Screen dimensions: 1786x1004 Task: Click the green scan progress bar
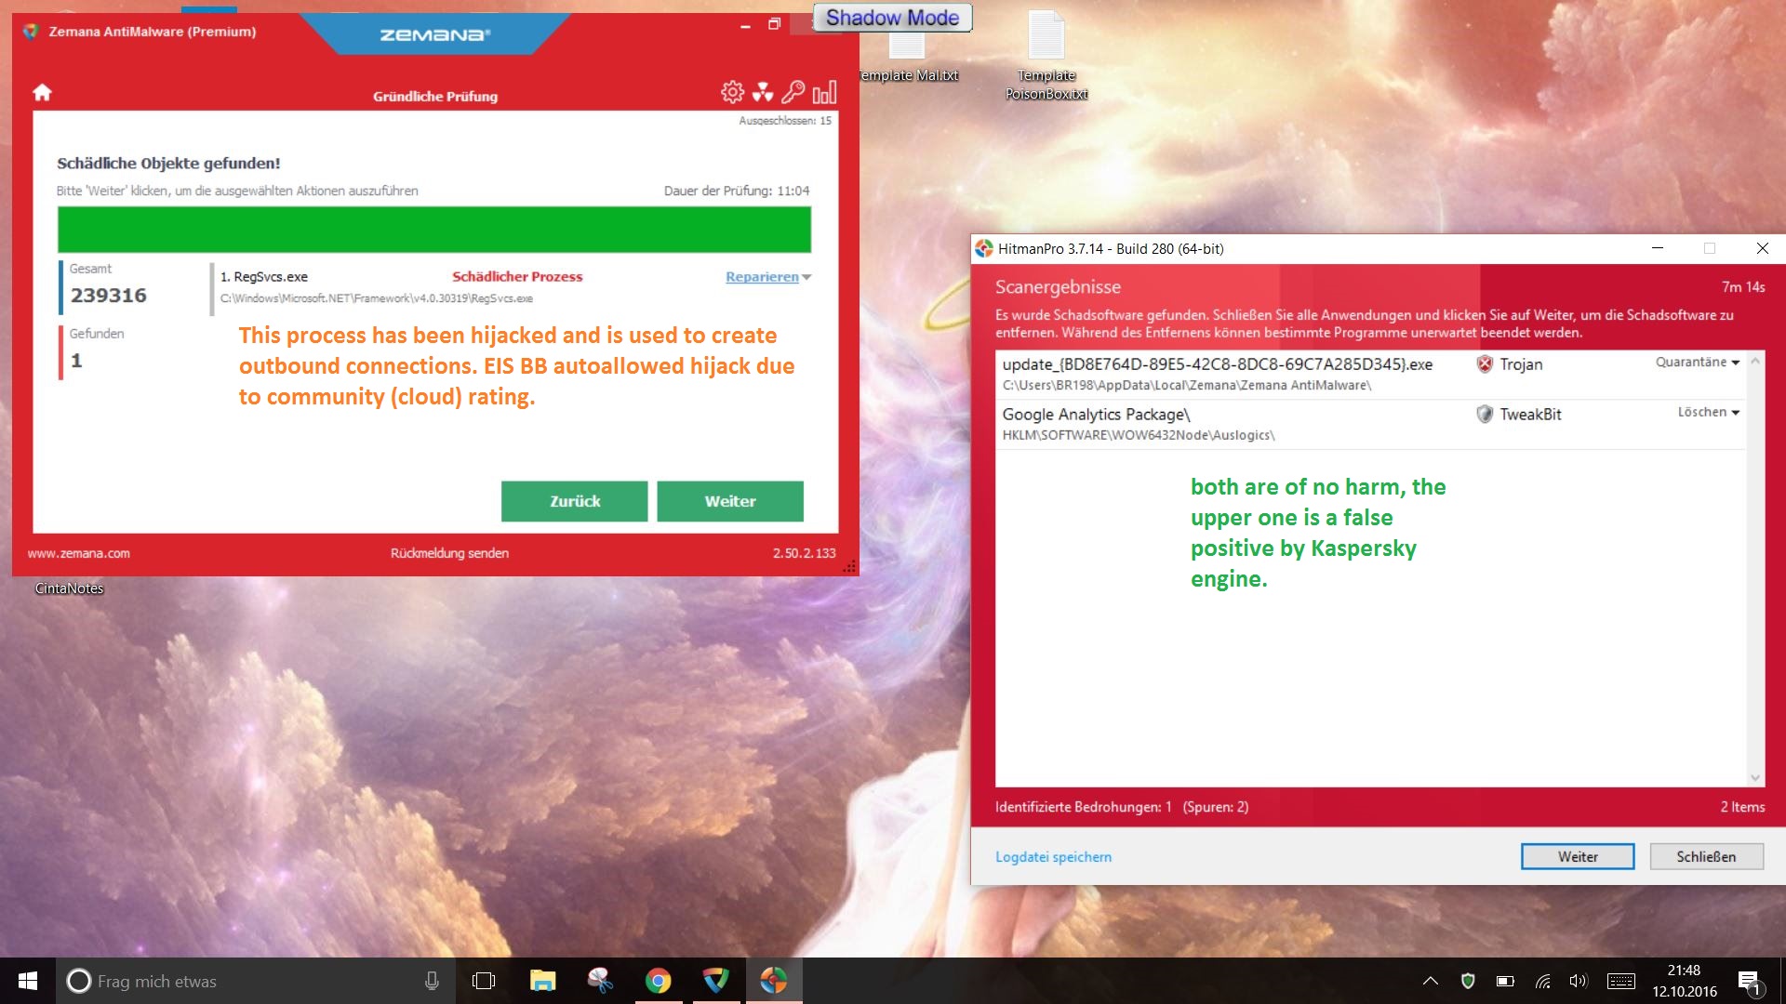434,230
